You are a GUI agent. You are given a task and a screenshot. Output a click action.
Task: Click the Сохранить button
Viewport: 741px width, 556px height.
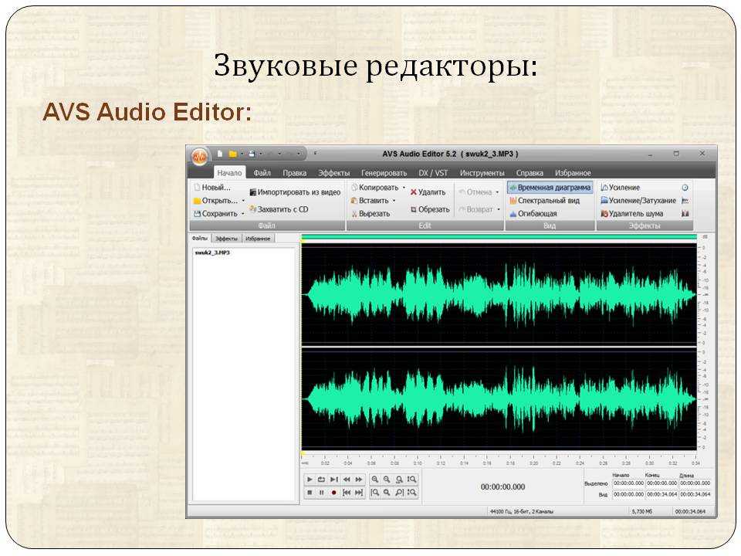point(215,214)
